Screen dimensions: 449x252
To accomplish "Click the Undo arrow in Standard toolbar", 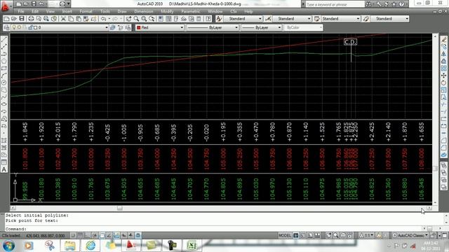I will [x=103, y=19].
